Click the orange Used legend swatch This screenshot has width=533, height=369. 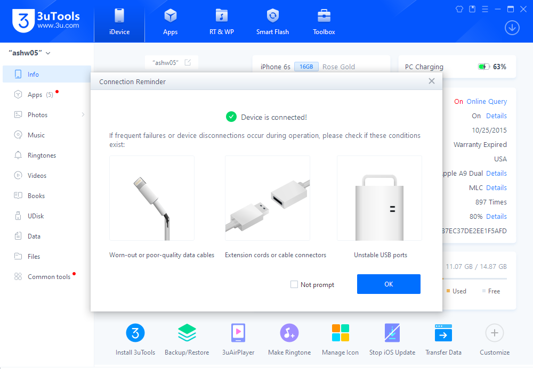[x=448, y=291]
